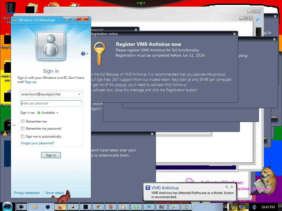Viewport: 282px width, 211px height.
Task: Check the Remember me box
Action: click(x=23, y=121)
